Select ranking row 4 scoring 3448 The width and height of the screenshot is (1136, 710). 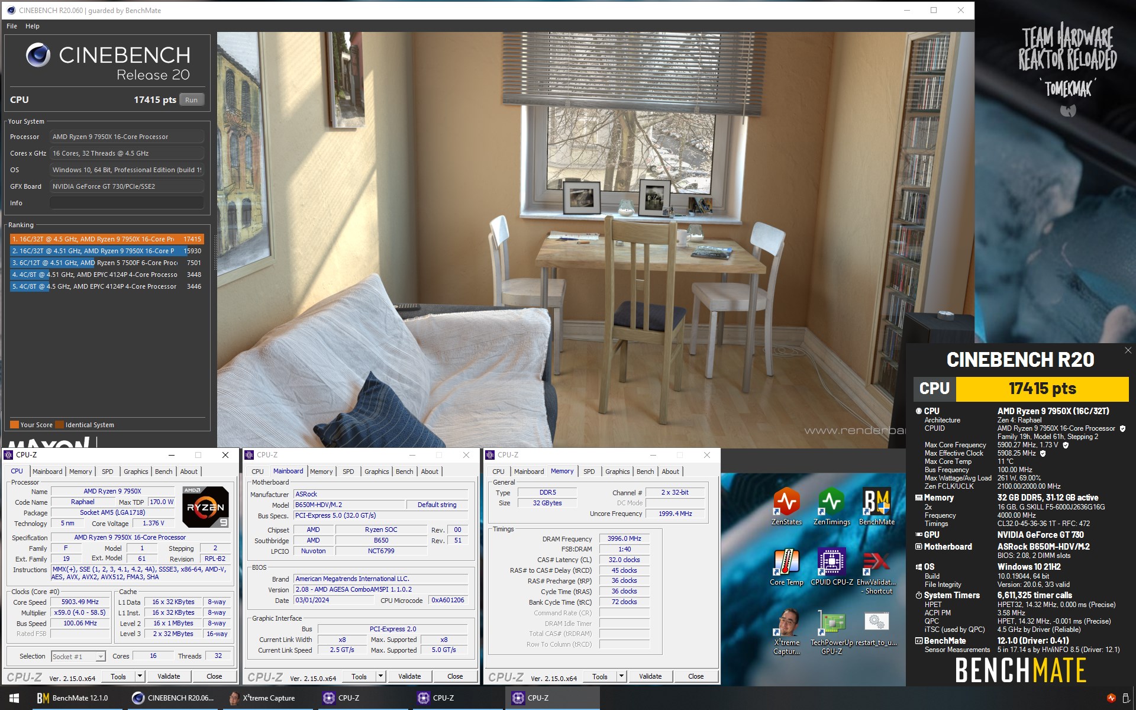click(107, 275)
